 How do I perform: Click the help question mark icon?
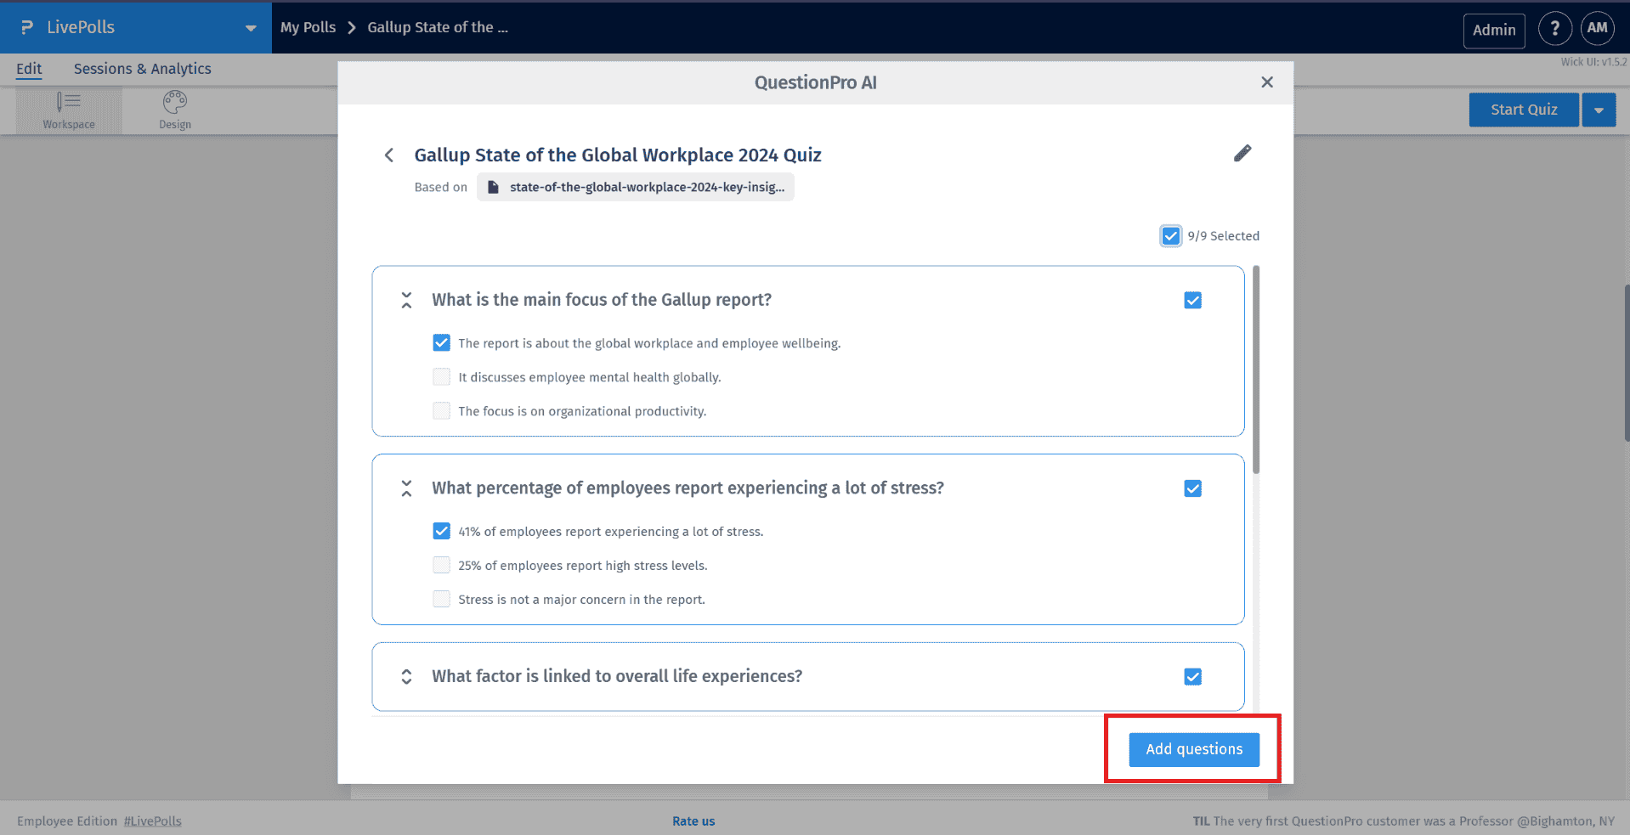point(1555,27)
